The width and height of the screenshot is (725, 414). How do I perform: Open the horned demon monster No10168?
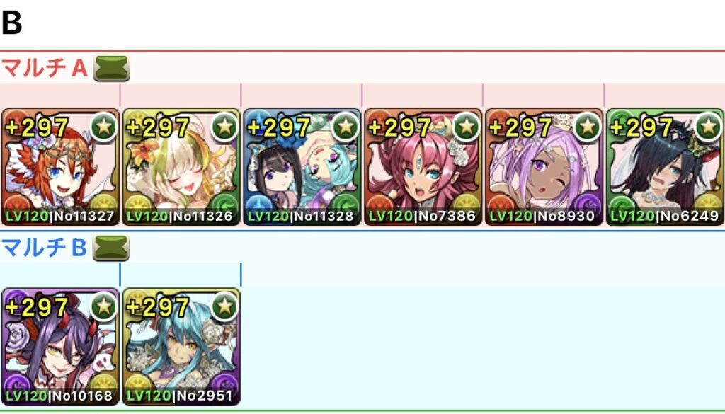point(60,347)
